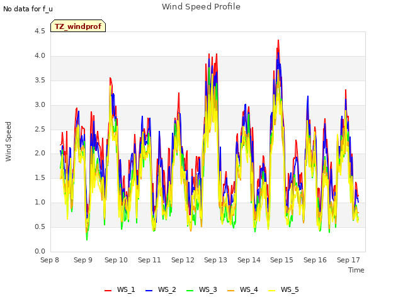The height and width of the screenshot is (302, 403).
Task: Click the Sep 10 x-axis tick label
Action: (116, 260)
